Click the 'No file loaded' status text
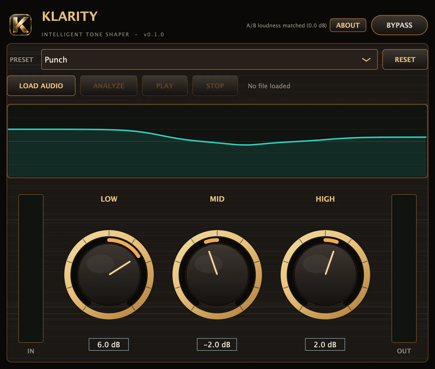The width and height of the screenshot is (435, 369). 269,86
